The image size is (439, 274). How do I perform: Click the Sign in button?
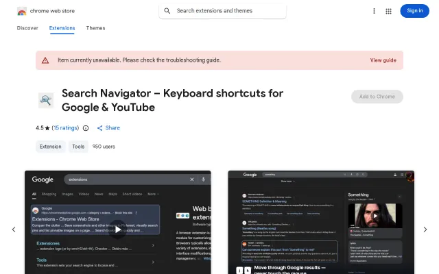pos(414,11)
